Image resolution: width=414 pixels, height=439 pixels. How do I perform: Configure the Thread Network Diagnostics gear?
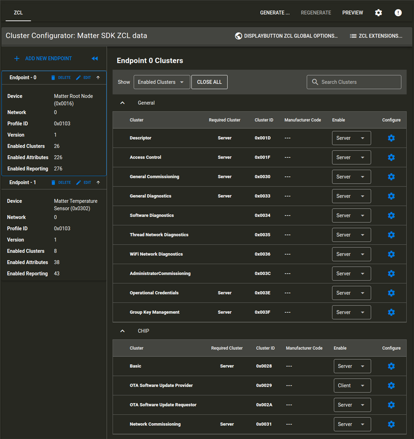coord(391,235)
